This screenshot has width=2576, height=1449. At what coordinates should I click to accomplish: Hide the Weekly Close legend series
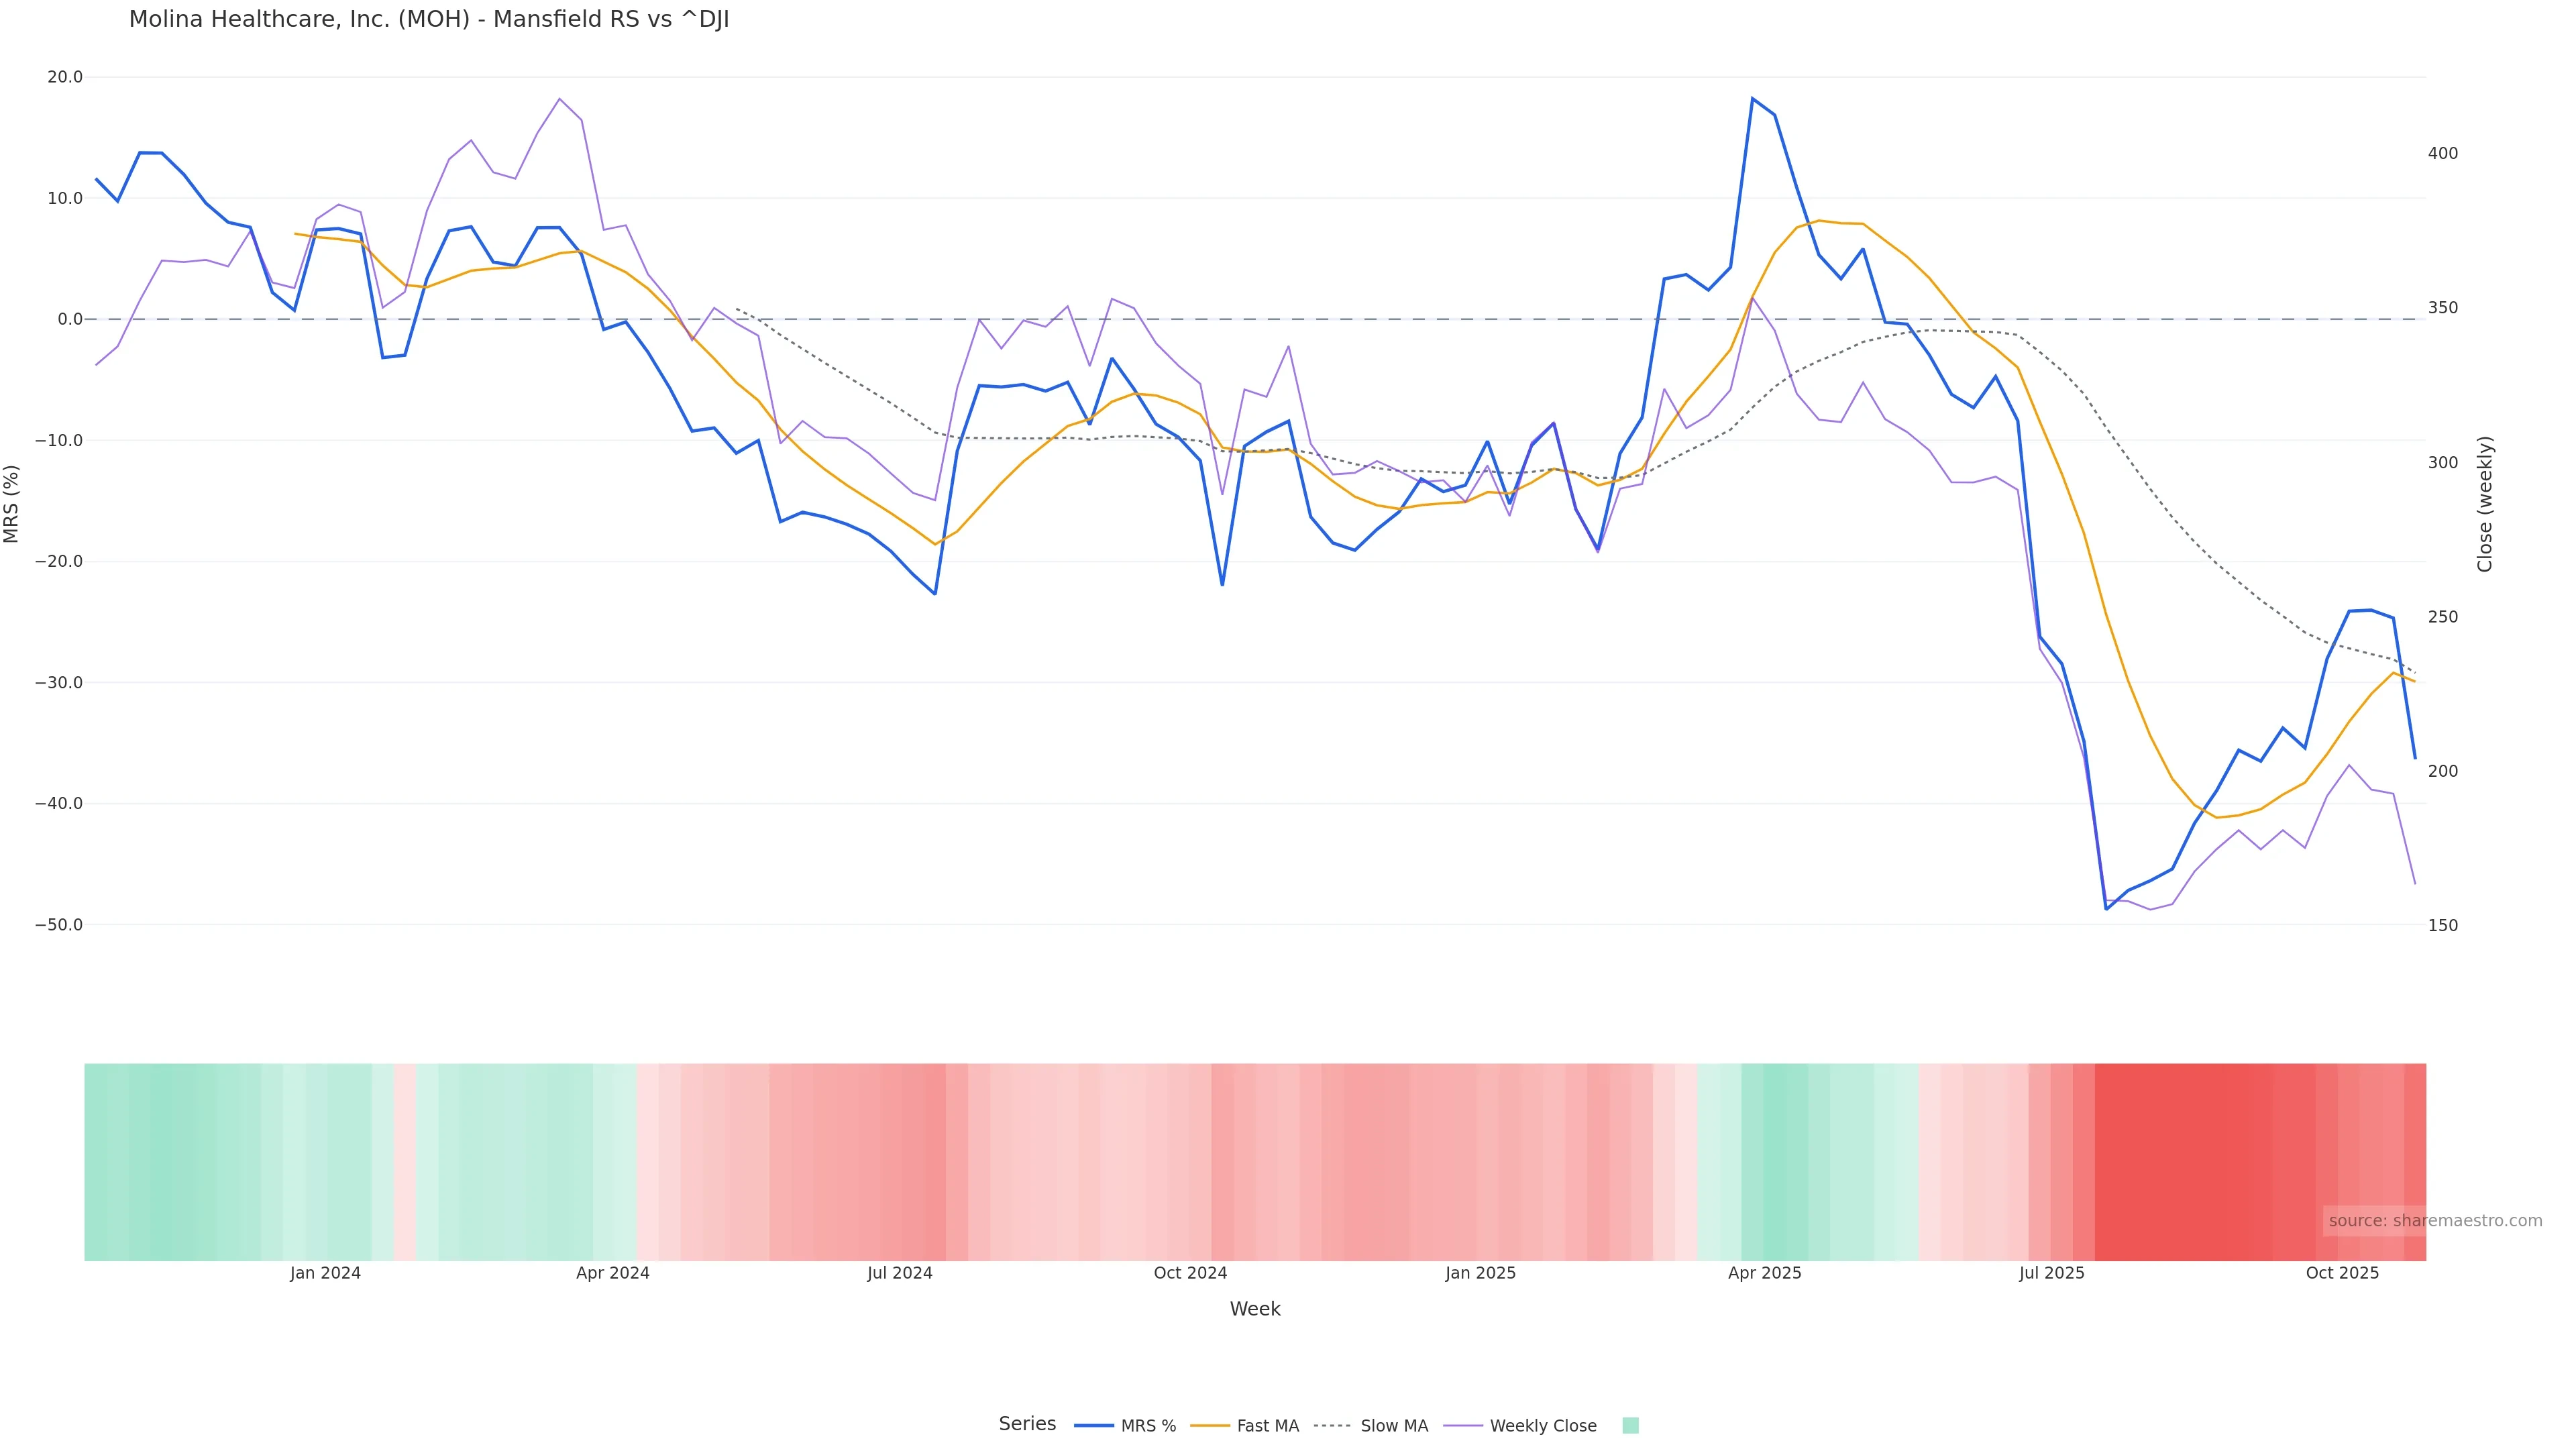click(1542, 1426)
